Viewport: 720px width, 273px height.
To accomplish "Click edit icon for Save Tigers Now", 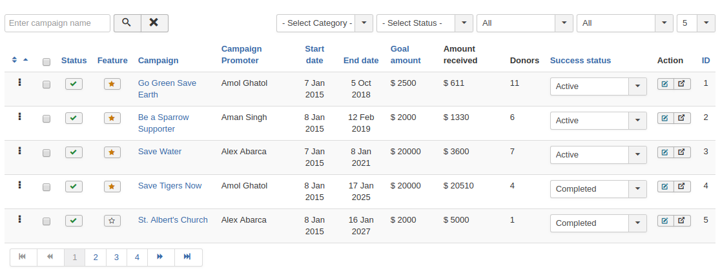I will (x=665, y=187).
